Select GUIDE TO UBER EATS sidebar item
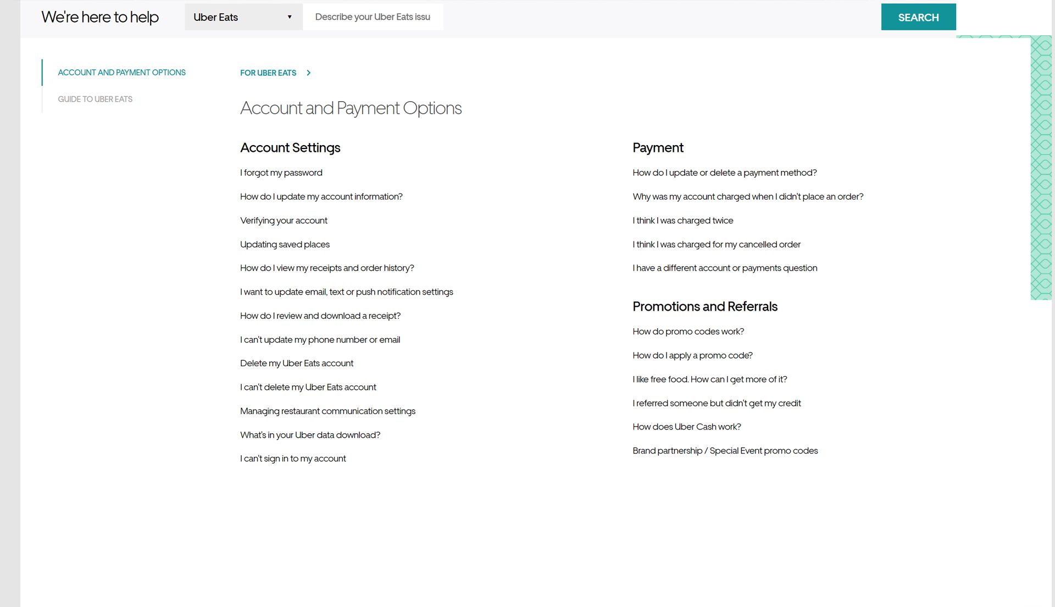This screenshot has width=1055, height=607. tap(95, 98)
